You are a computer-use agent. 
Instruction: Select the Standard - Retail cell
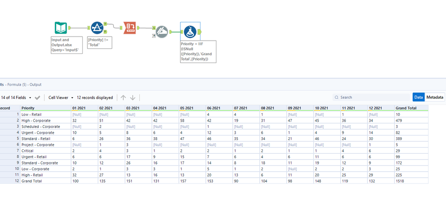pos(46,139)
